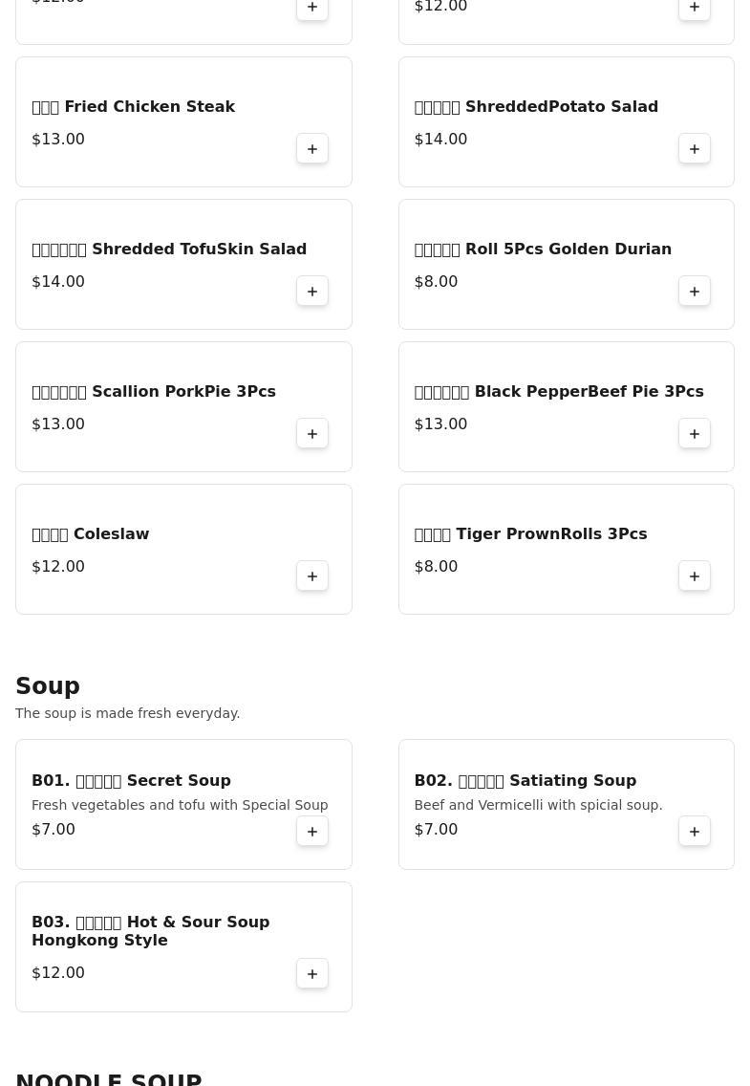Image resolution: width=750 pixels, height=1086 pixels.
Task: Click the Soup section heading
Action: (48, 686)
